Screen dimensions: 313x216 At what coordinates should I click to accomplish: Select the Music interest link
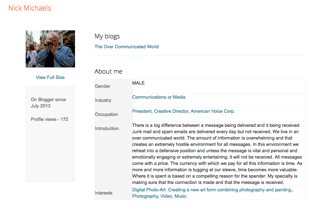(x=181, y=196)
